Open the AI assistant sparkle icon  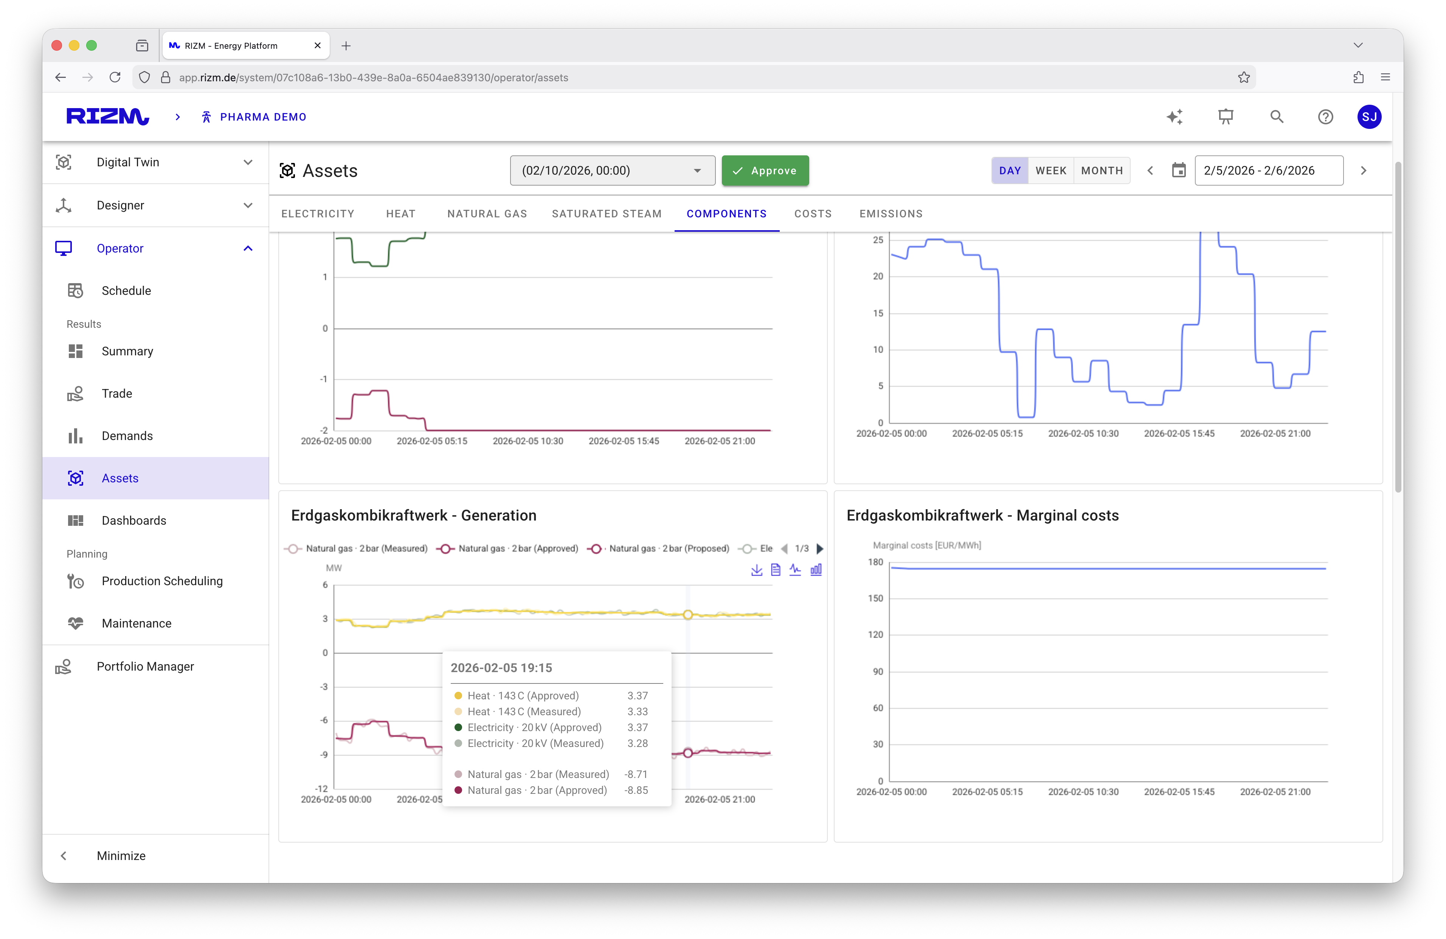pos(1174,116)
